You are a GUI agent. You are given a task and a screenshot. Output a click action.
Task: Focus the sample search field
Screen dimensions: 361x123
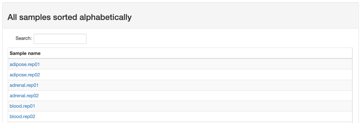[x=60, y=39]
